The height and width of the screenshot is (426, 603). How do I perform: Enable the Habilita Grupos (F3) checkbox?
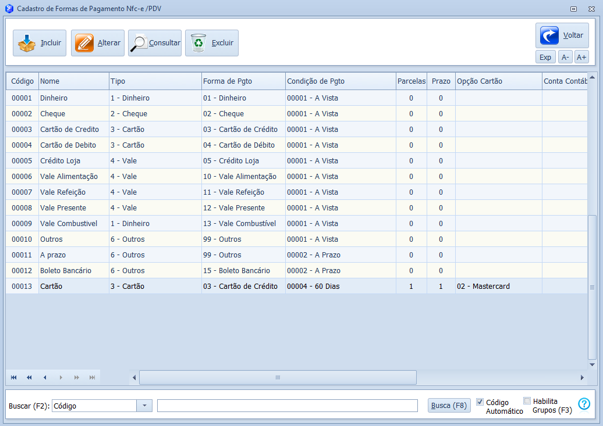coord(527,400)
